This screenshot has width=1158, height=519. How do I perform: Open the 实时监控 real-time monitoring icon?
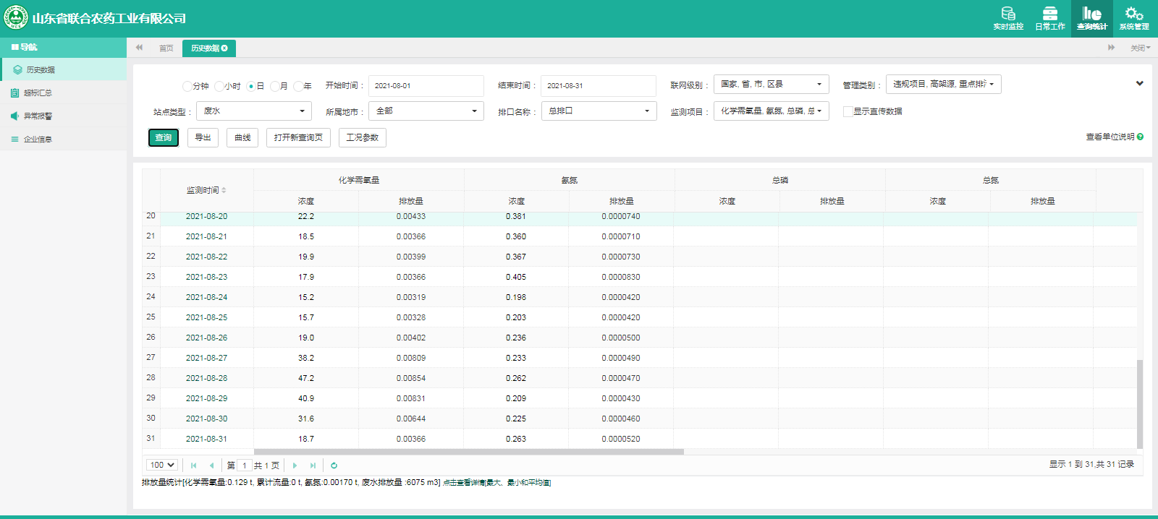pyautogui.click(x=1007, y=17)
